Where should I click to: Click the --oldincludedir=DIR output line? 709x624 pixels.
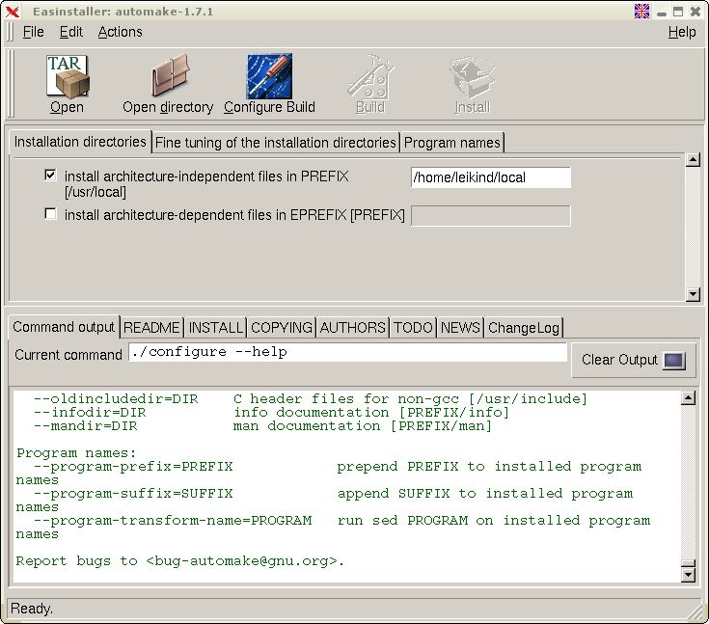pyautogui.click(x=311, y=399)
